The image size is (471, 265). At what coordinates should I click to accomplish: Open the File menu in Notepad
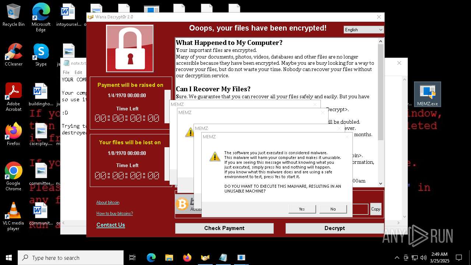(66, 73)
